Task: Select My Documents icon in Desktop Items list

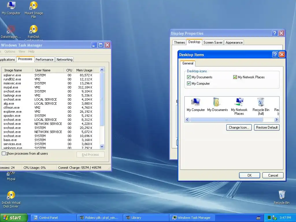Action: click(217, 105)
